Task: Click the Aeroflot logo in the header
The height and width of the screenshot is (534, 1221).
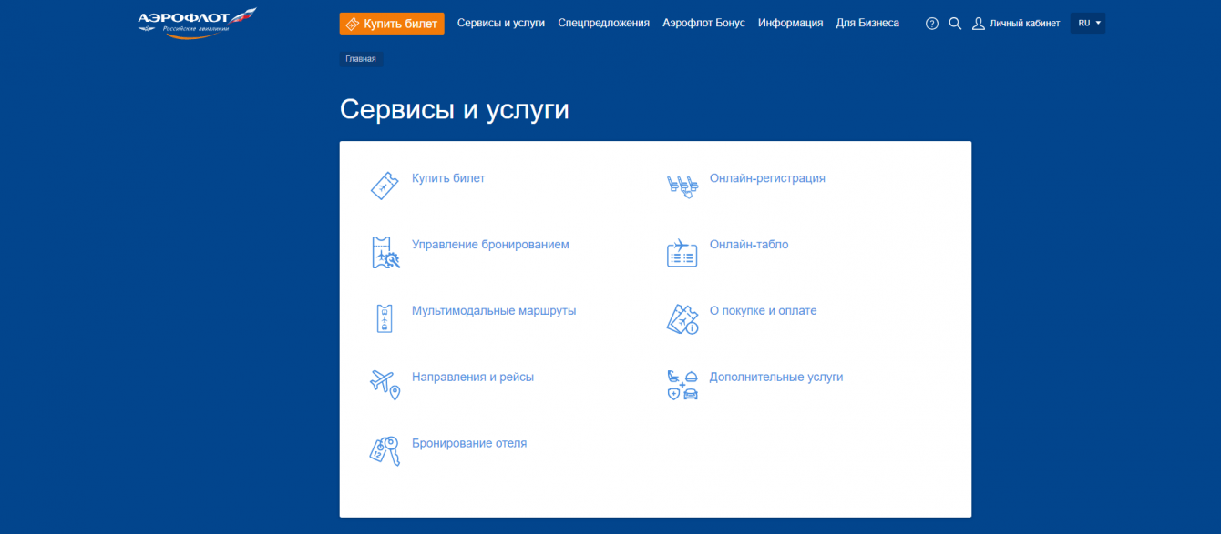Action: pyautogui.click(x=197, y=23)
